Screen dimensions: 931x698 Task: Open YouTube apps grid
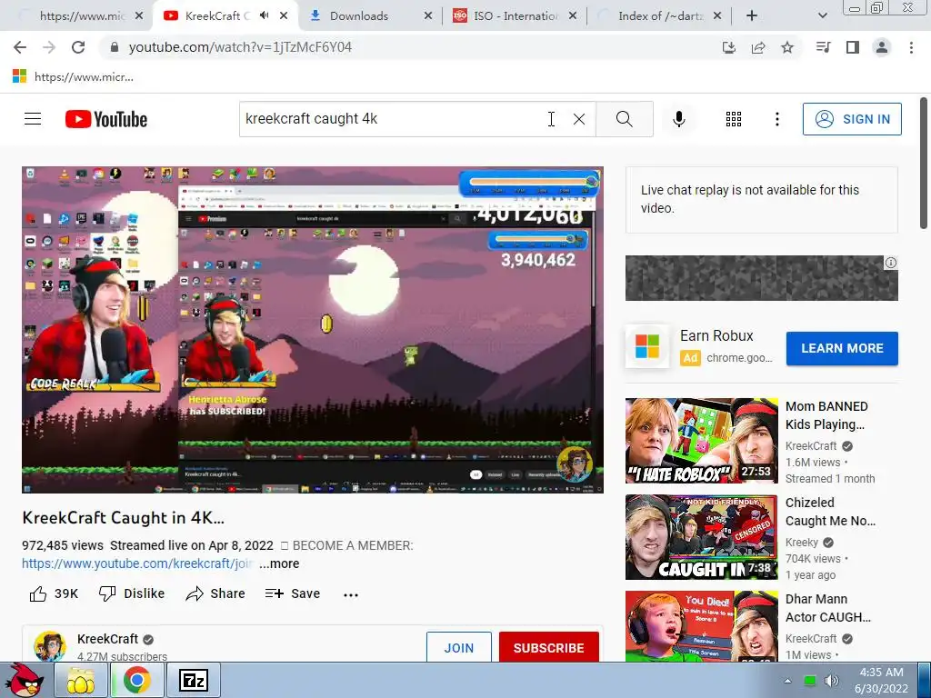click(x=734, y=119)
